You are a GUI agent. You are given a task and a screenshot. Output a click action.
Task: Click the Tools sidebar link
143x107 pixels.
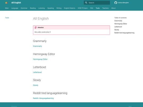pyautogui.click(x=7, y=18)
